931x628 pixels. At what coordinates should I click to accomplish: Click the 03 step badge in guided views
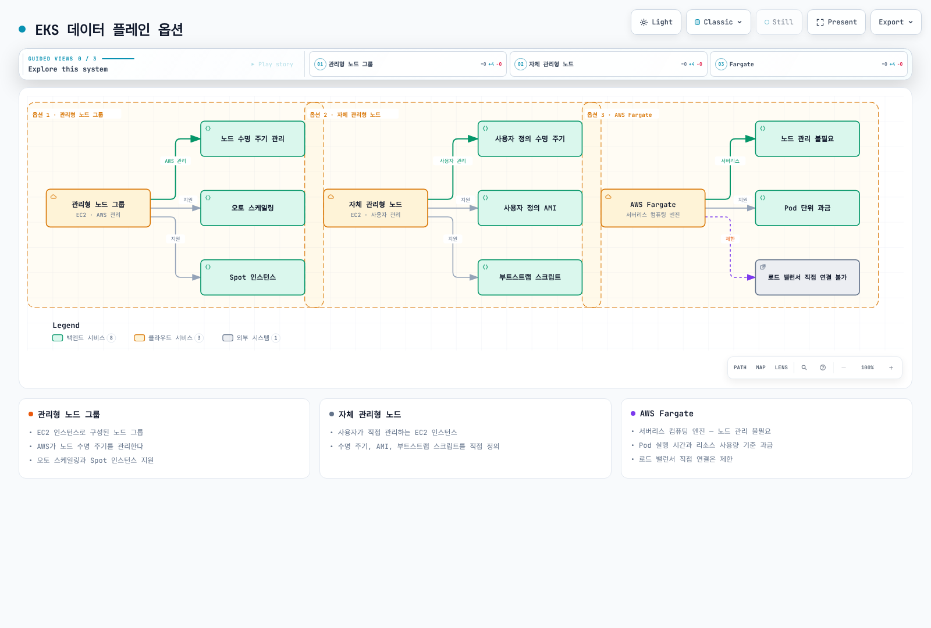[721, 64]
